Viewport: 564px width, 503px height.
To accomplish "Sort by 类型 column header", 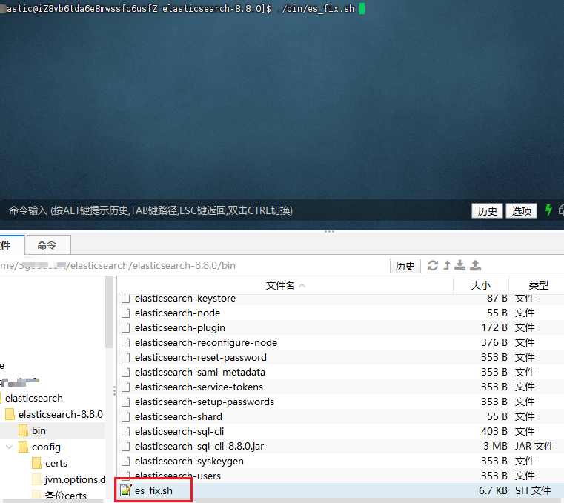I will [538, 285].
